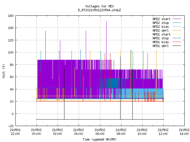The width and height of the screenshot is (190, 142).
Task: Click the 40 y-axis tick value
Action: (12, 89)
